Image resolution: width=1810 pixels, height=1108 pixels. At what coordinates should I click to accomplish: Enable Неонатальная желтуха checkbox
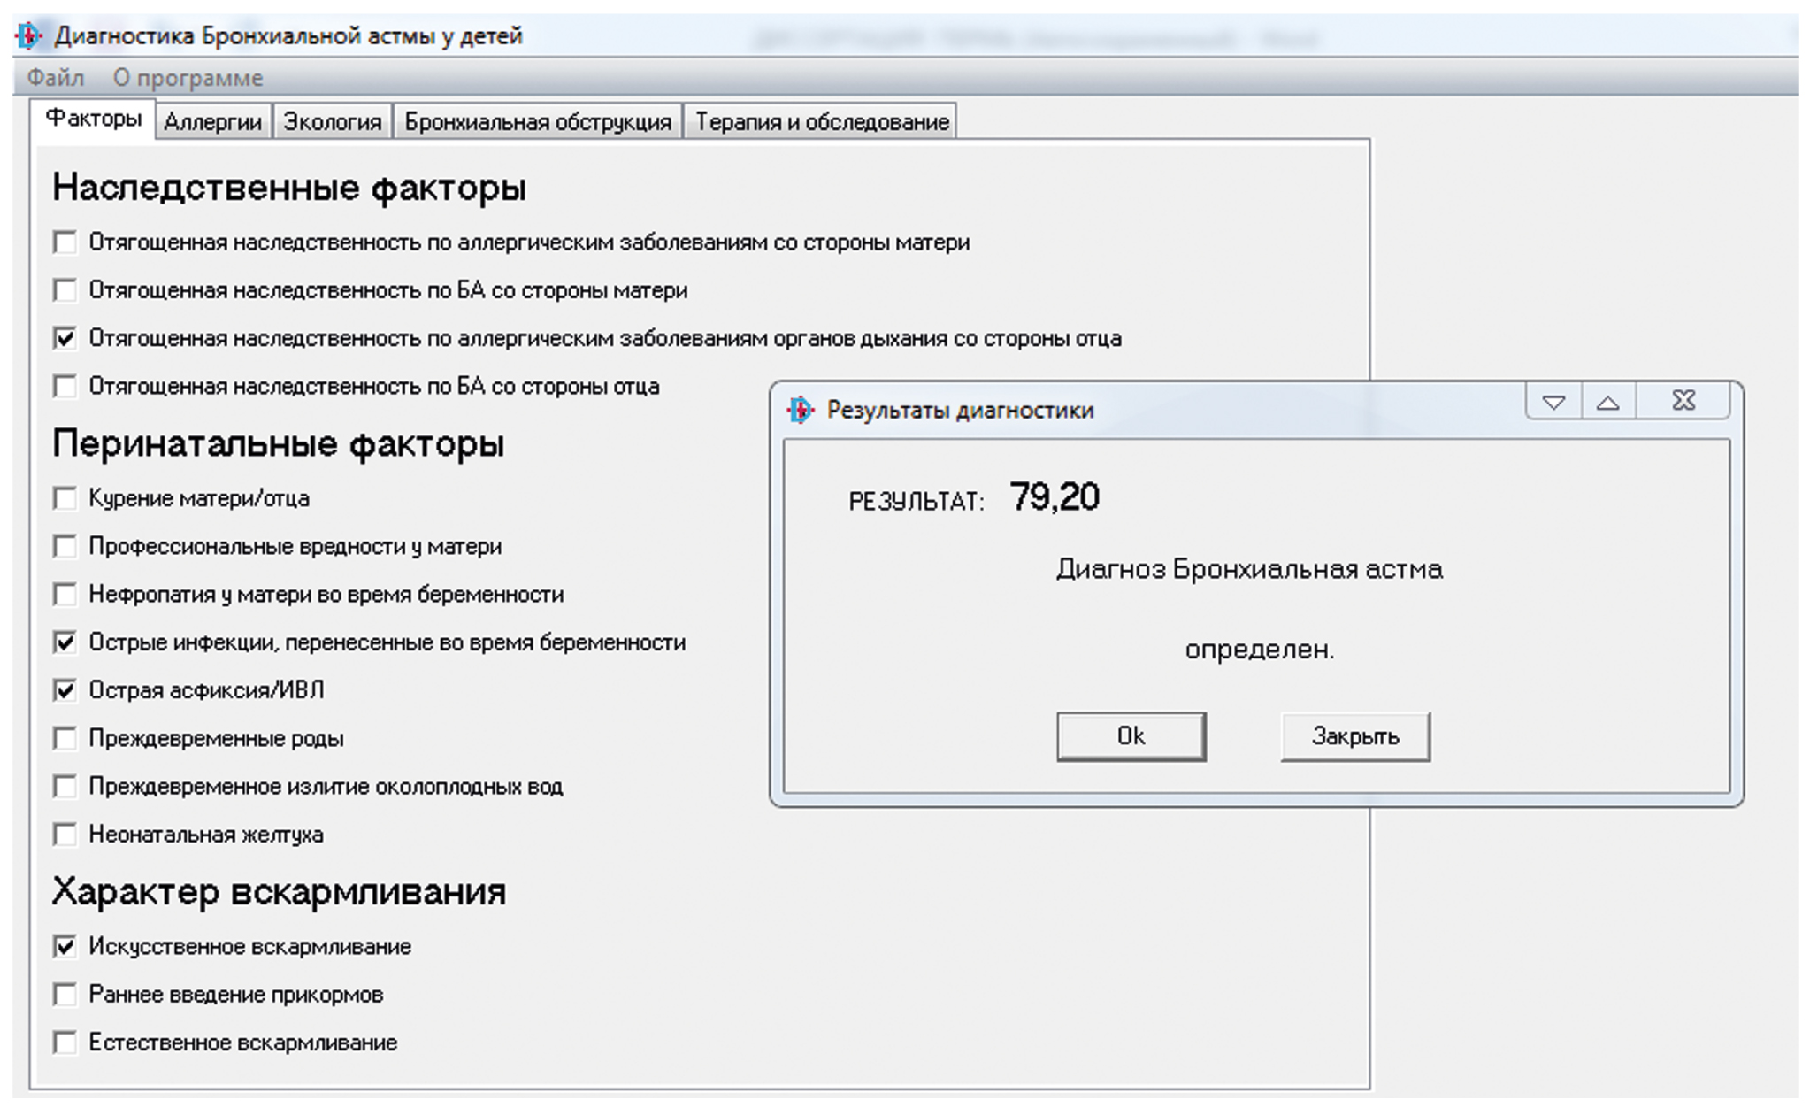click(x=65, y=835)
